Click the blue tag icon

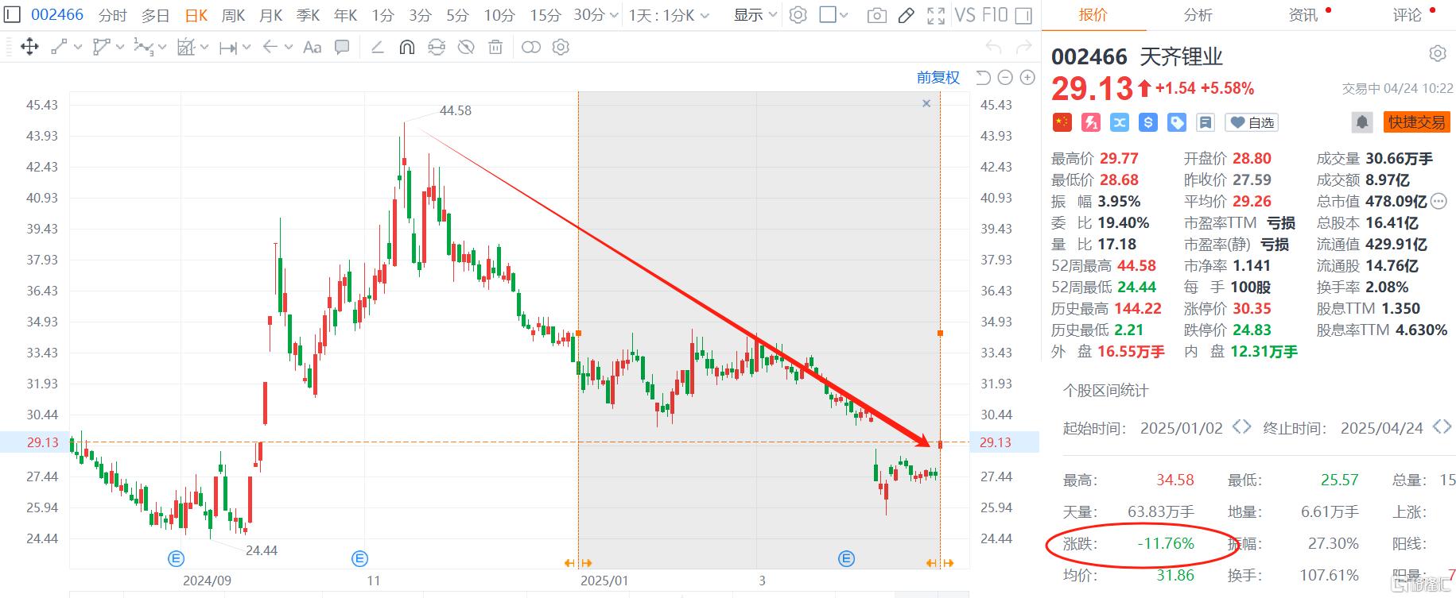[1177, 122]
